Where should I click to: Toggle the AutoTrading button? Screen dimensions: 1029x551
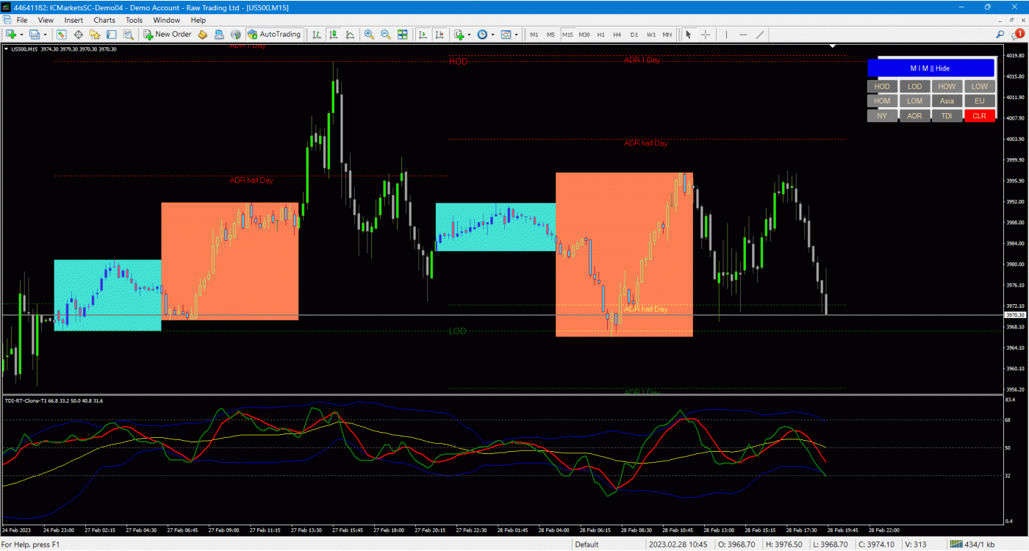pyautogui.click(x=274, y=35)
